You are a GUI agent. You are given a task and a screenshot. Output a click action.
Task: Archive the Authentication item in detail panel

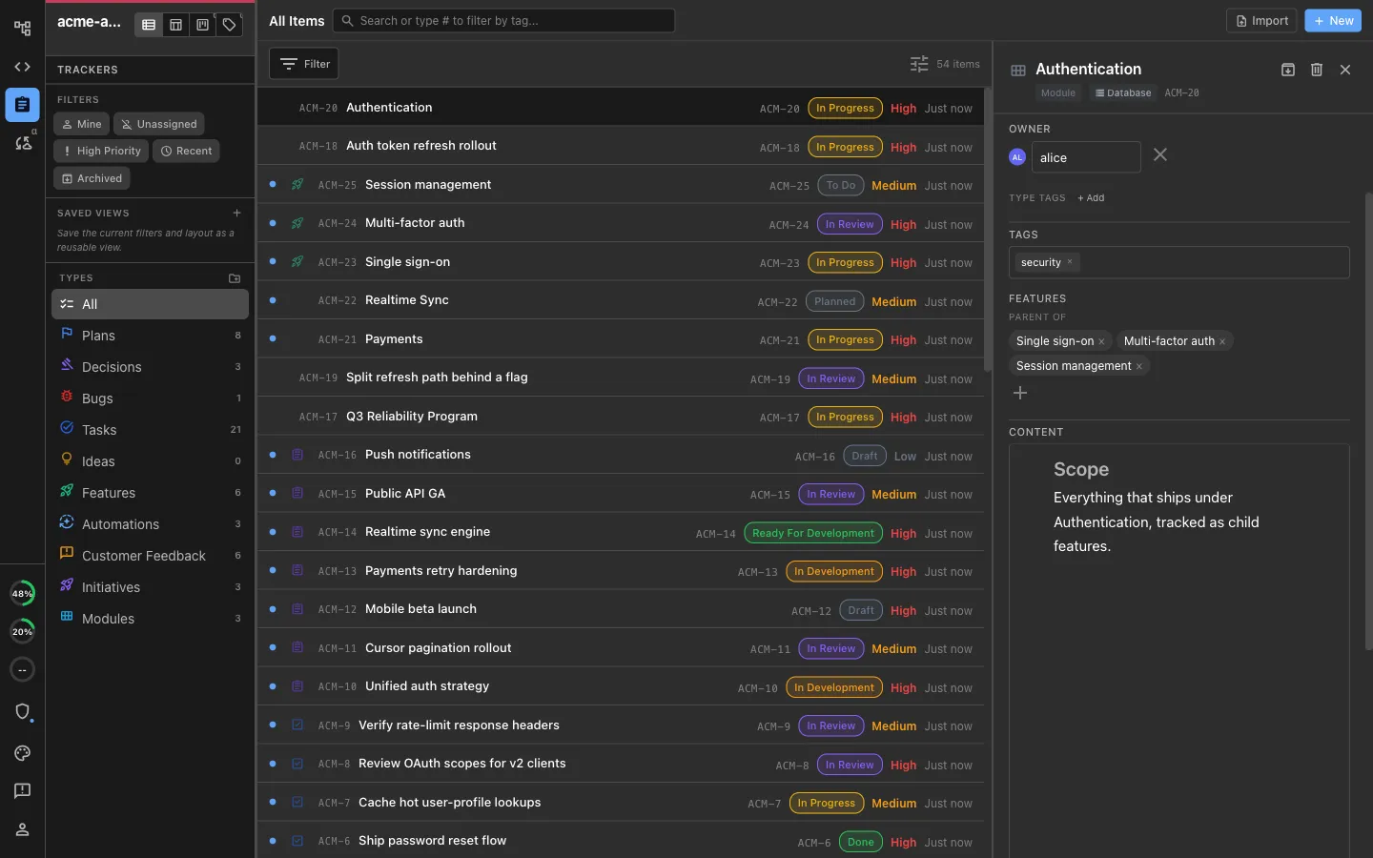[1288, 70]
